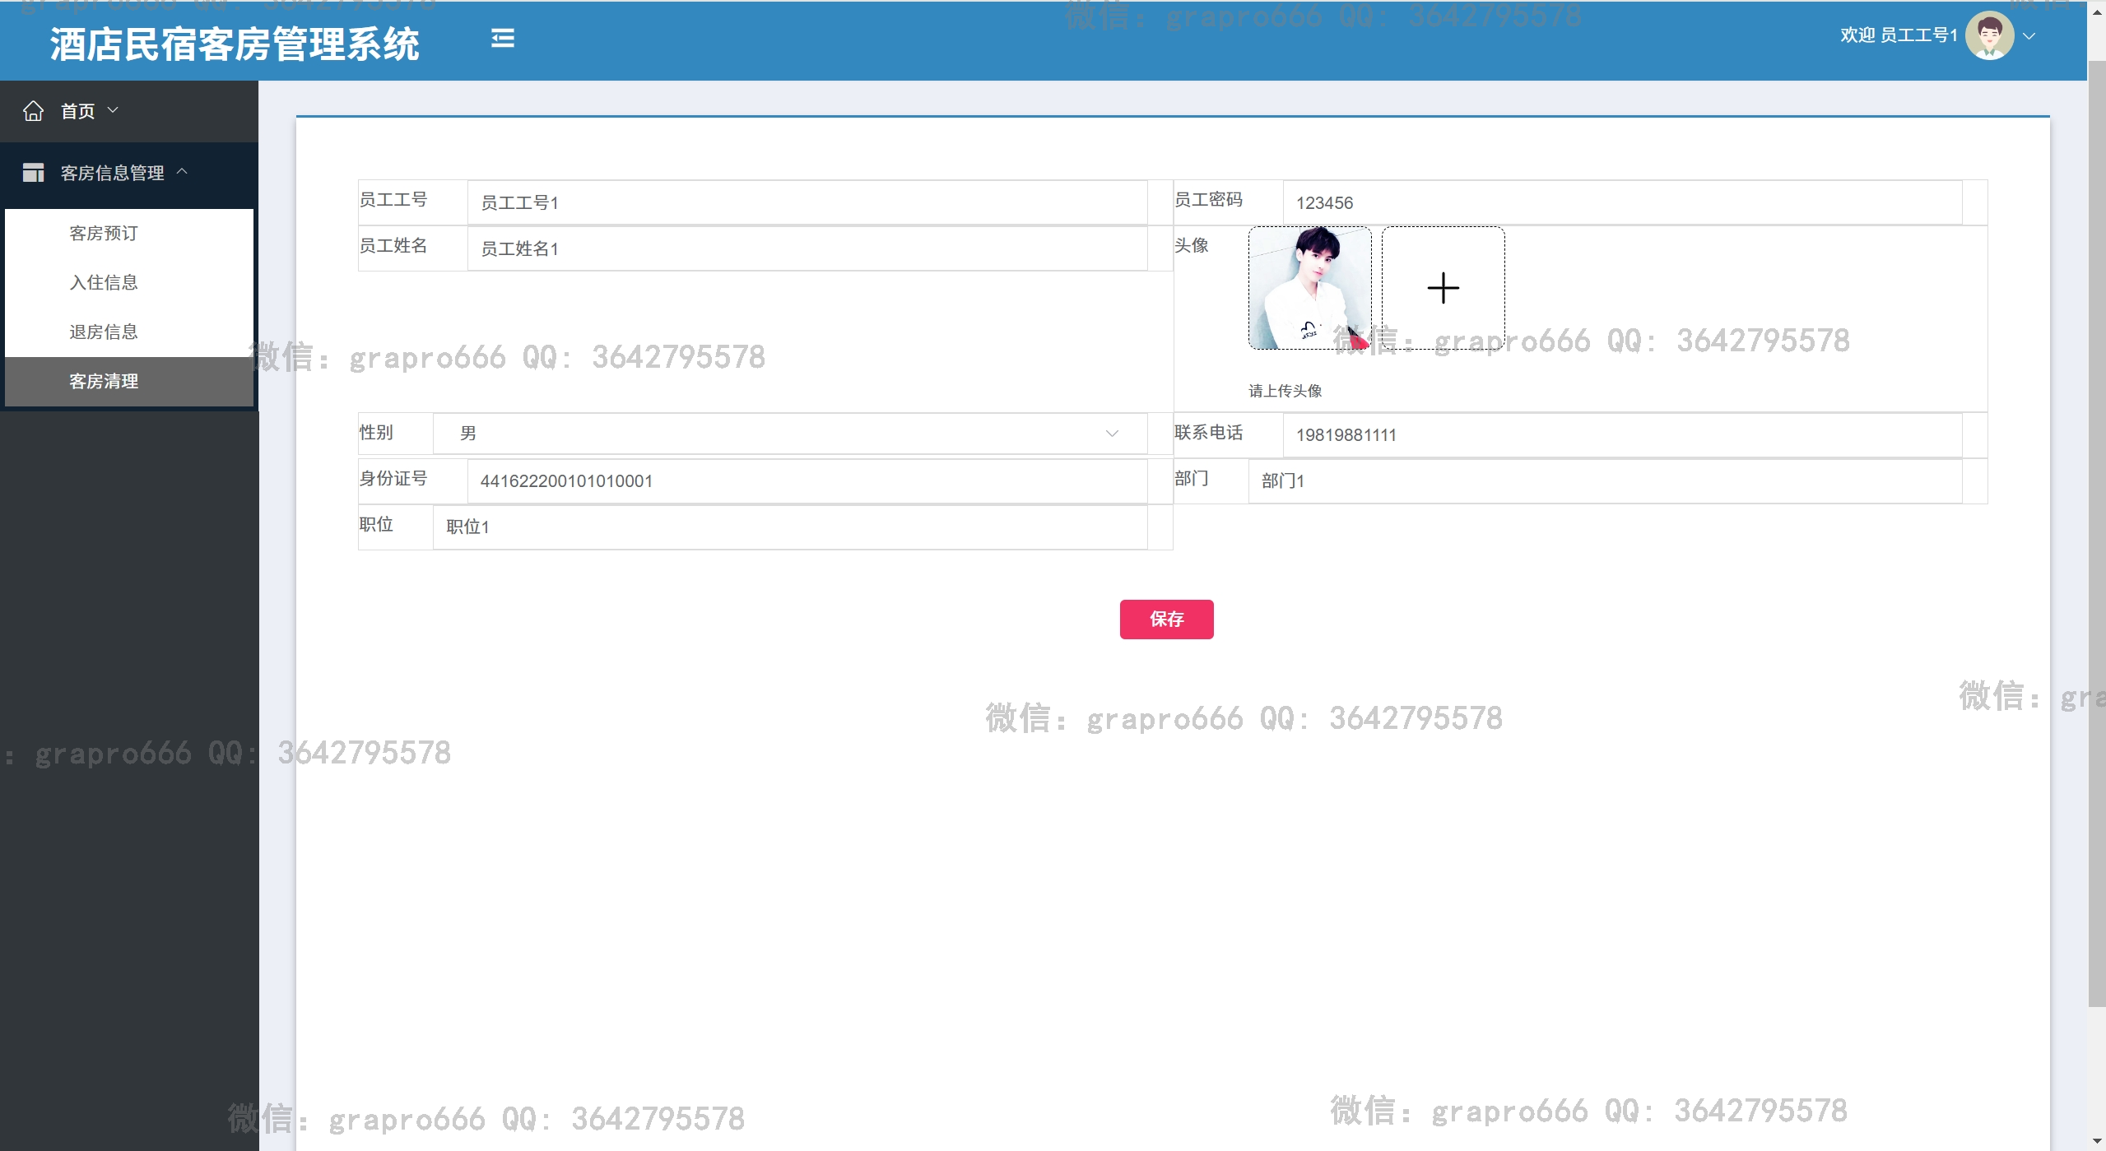Open 客房预订 menu item

104,234
